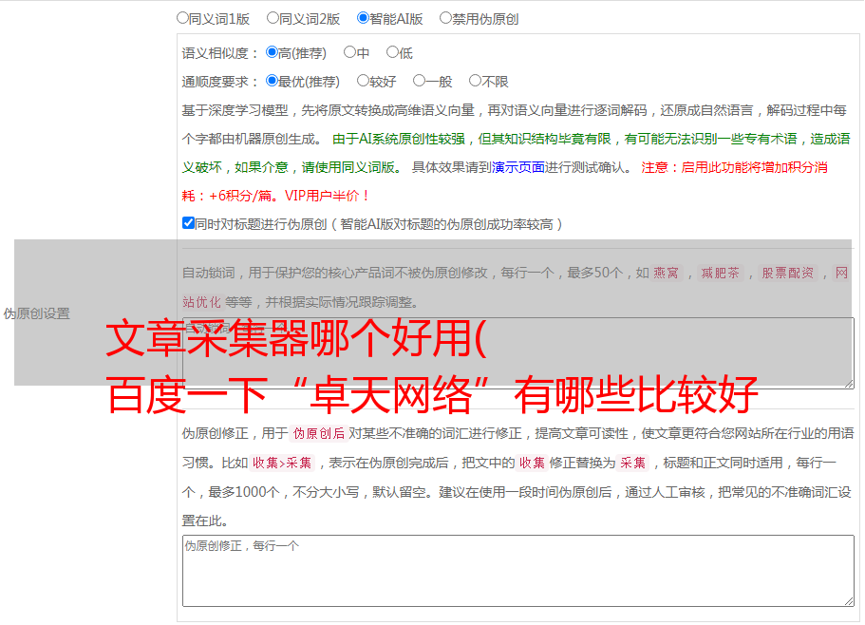Click the red VIP用户半价 notice text

click(x=327, y=196)
